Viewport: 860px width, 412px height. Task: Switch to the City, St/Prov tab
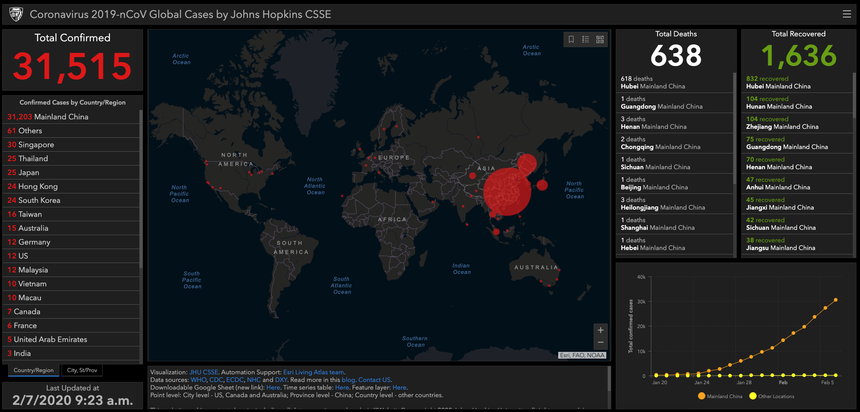coord(82,370)
